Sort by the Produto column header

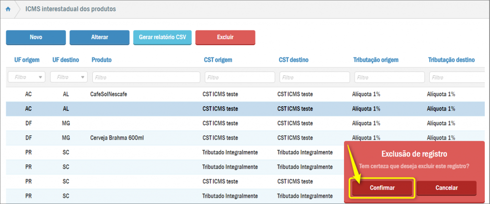pyautogui.click(x=101, y=60)
